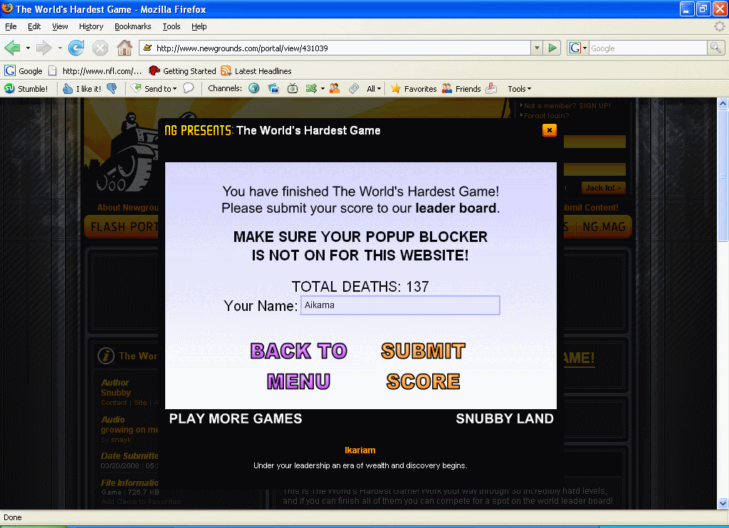Screen dimensions: 729x528
Task: Click the Forgot login? link
Action: click(546, 116)
